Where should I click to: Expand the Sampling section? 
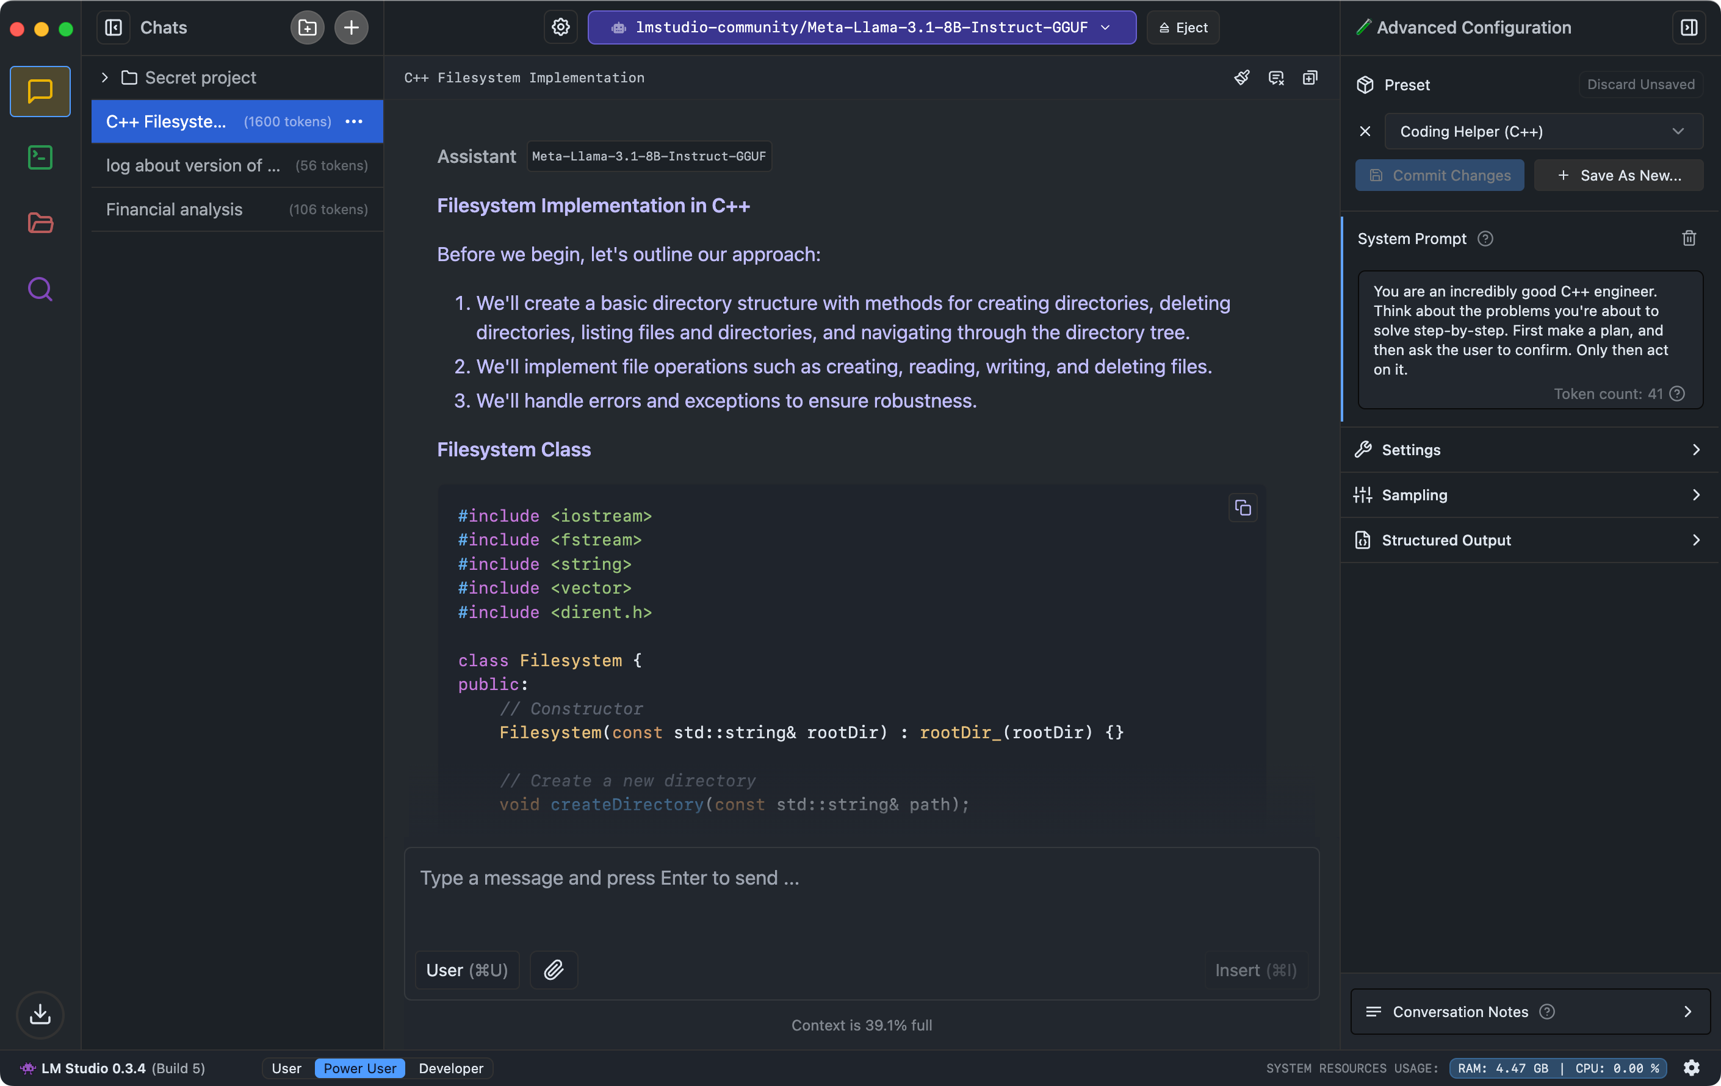pos(1527,494)
